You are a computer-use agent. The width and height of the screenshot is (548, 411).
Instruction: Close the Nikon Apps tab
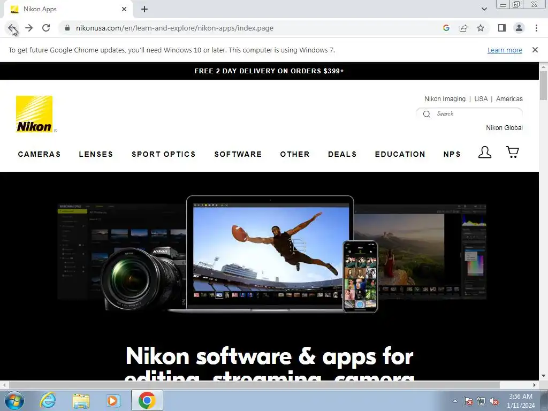pyautogui.click(x=124, y=9)
